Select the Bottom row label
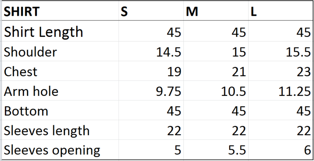The width and height of the screenshot is (314, 161). (60, 110)
